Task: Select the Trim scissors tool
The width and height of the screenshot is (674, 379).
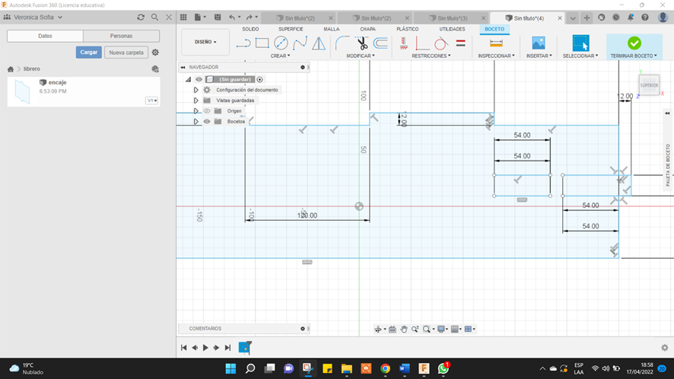Action: (362, 43)
